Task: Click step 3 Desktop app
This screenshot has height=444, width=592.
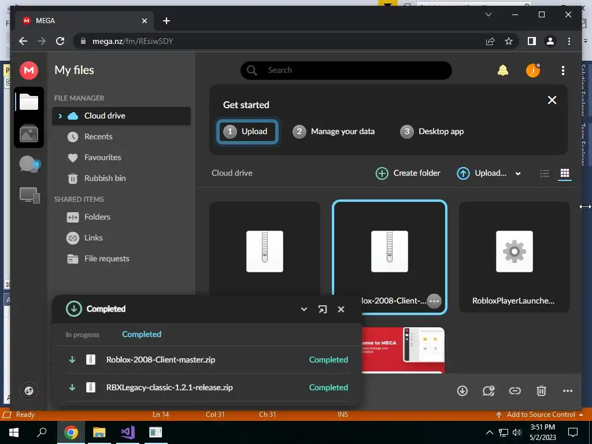Action: click(432, 131)
